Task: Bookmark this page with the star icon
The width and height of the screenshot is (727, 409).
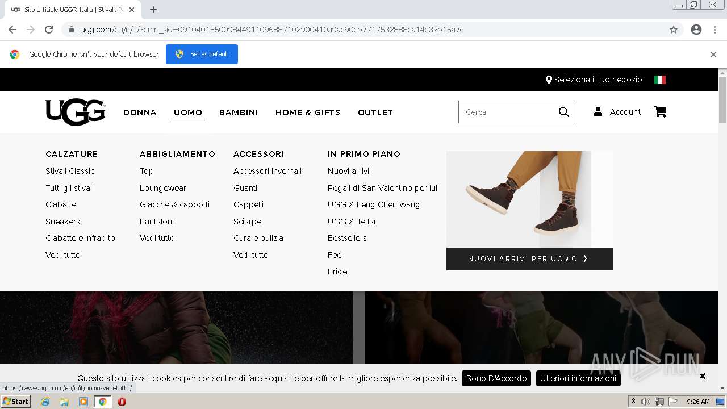Action: pyautogui.click(x=674, y=30)
